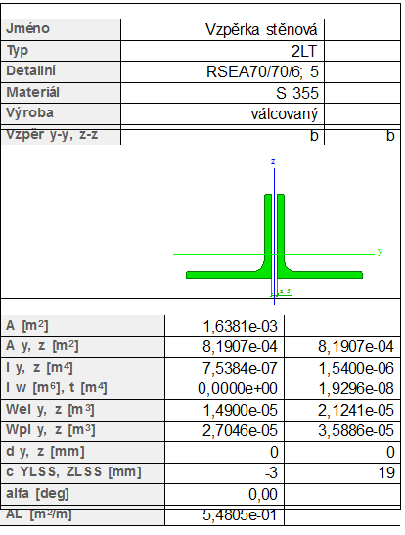Select the 'd y, z [mm]' label
Viewport: 405px width, 535px height.
45,452
